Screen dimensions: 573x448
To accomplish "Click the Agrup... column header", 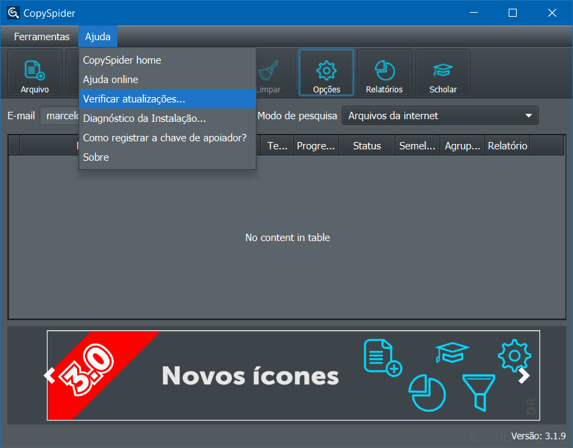I will pyautogui.click(x=462, y=146).
